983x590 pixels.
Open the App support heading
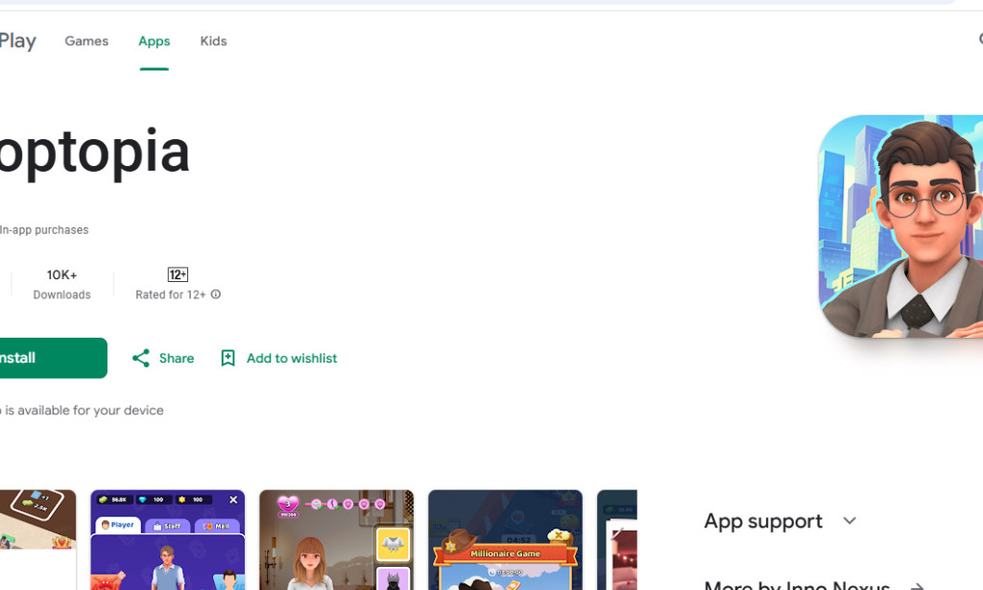763,521
